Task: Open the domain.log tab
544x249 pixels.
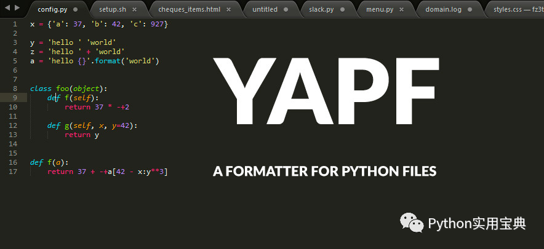Action: click(444, 9)
